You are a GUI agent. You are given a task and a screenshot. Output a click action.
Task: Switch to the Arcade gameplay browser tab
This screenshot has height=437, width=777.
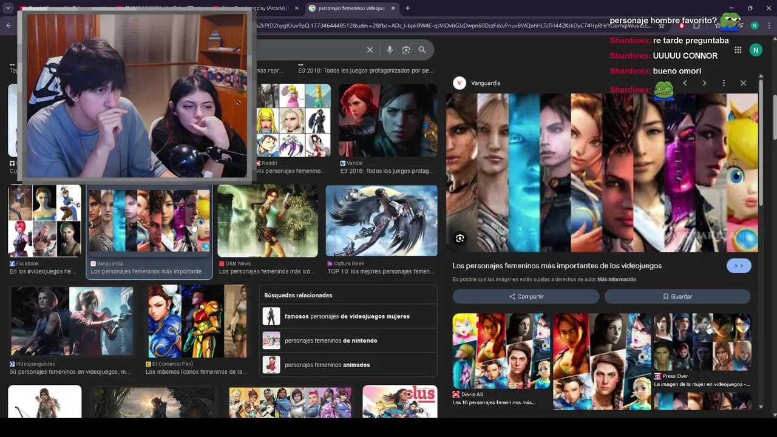tap(255, 8)
